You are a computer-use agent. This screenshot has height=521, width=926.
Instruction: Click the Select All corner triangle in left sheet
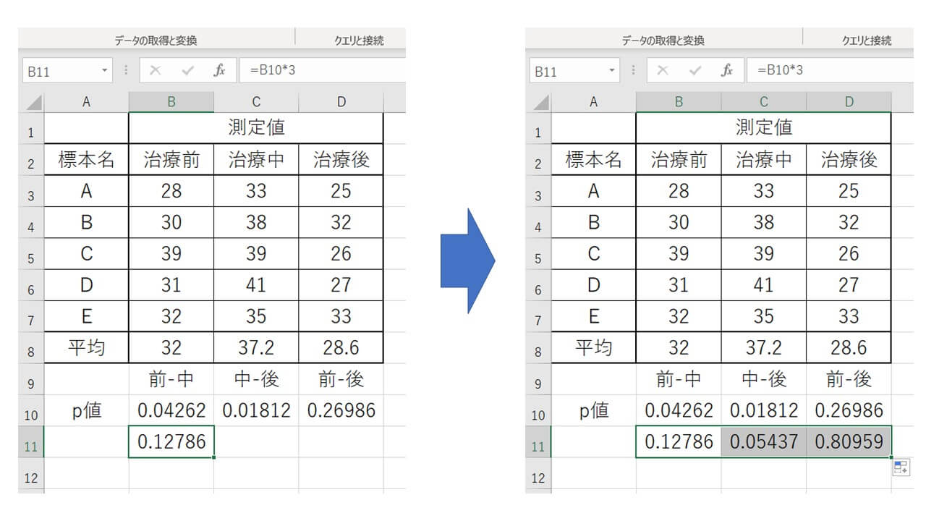click(33, 103)
